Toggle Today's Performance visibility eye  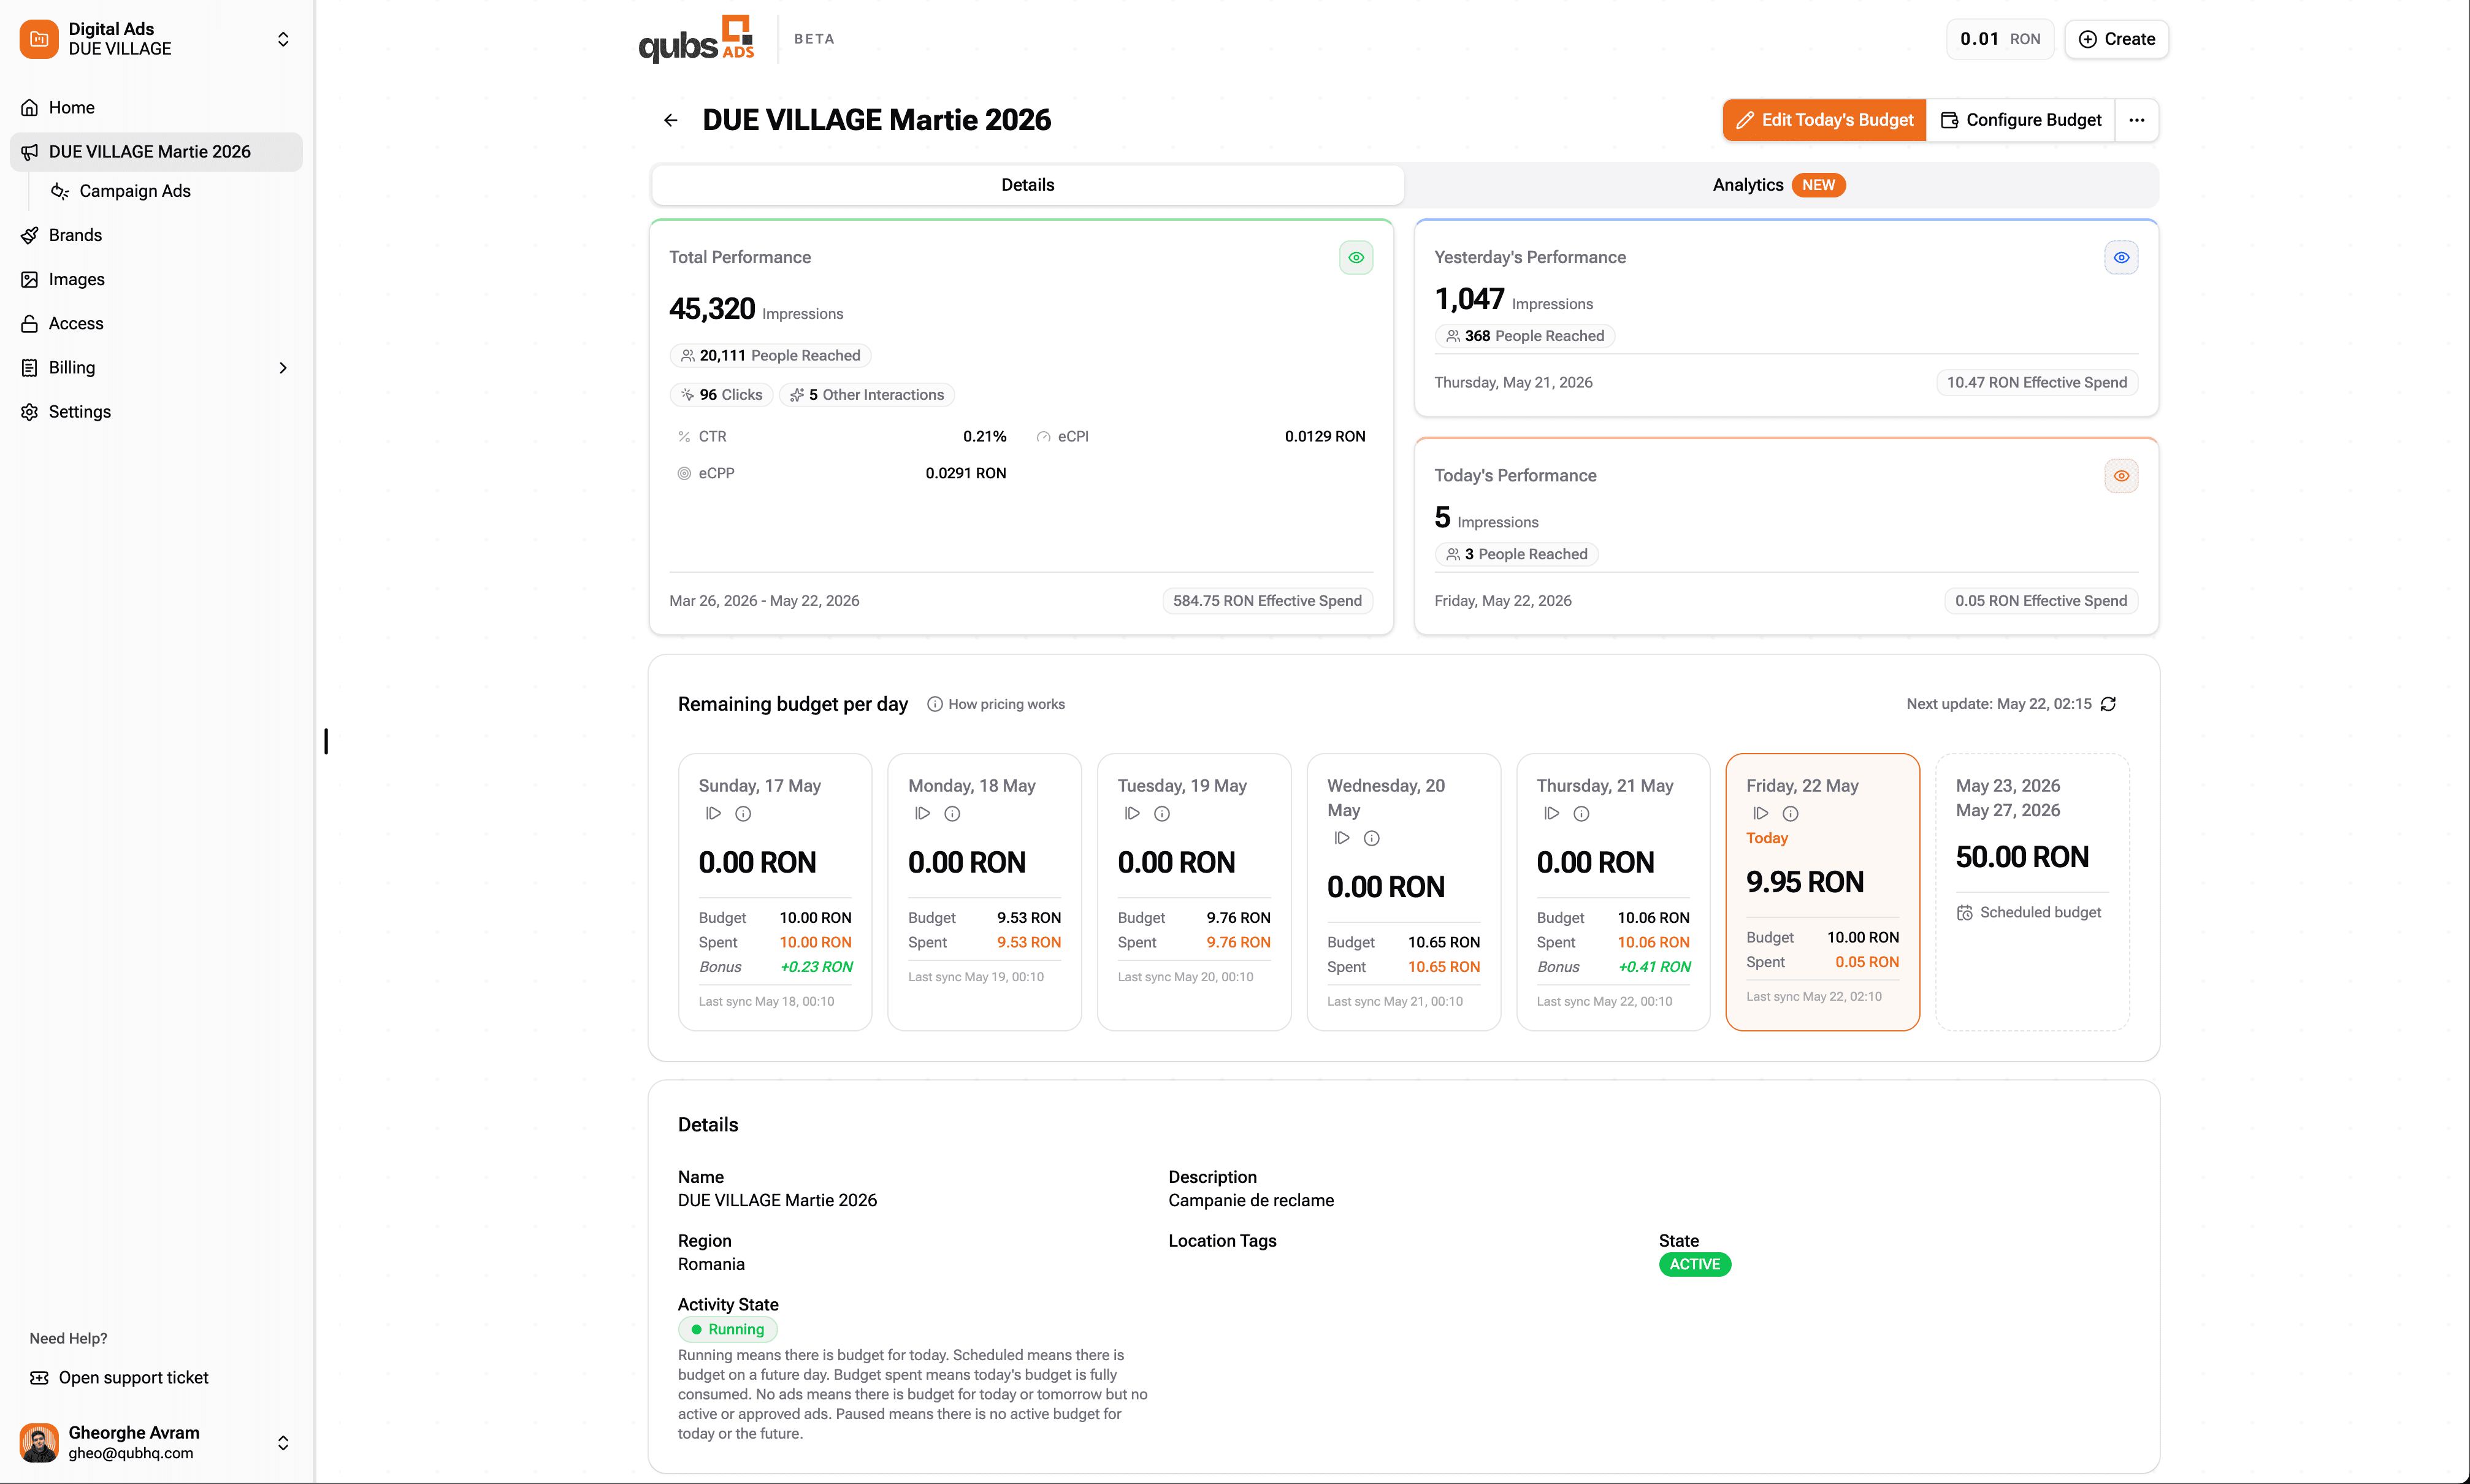(x=2121, y=476)
